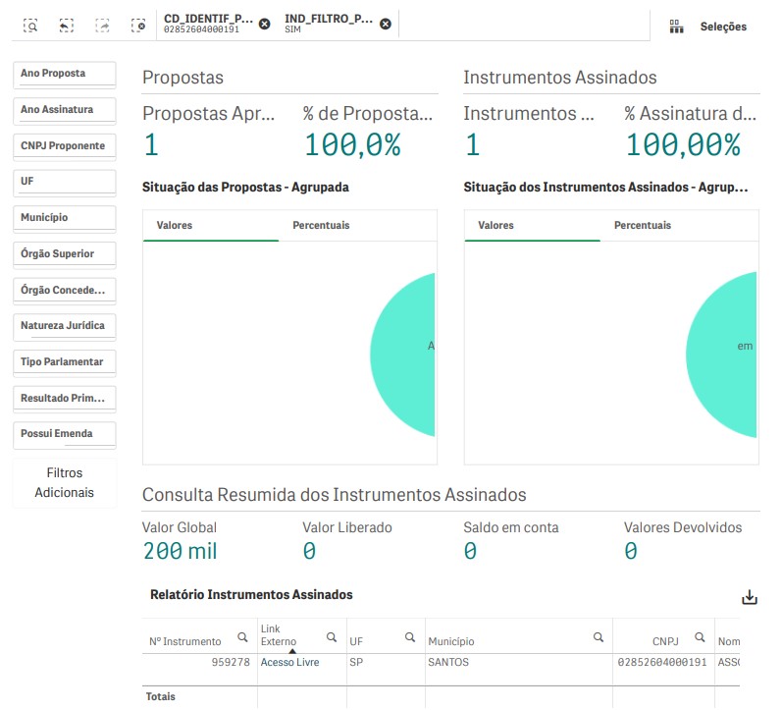Open the Natureza Jurídica filter
This screenshot has width=782, height=710.
65,326
